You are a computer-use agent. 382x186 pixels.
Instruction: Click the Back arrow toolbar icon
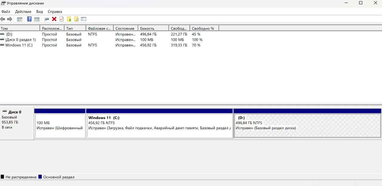coord(3,19)
